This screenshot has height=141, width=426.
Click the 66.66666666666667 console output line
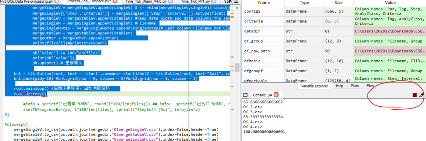(263, 102)
